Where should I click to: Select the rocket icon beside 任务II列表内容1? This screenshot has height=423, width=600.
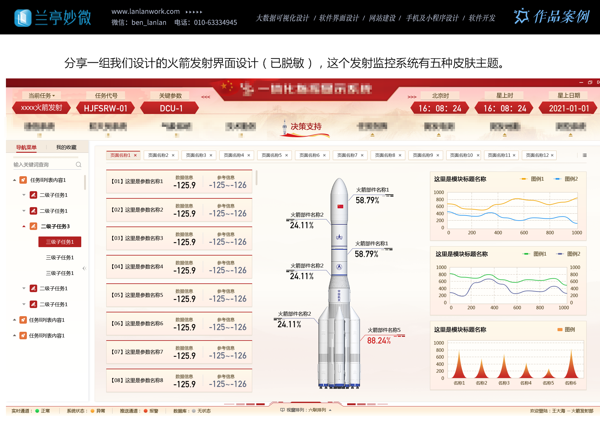click(x=23, y=180)
